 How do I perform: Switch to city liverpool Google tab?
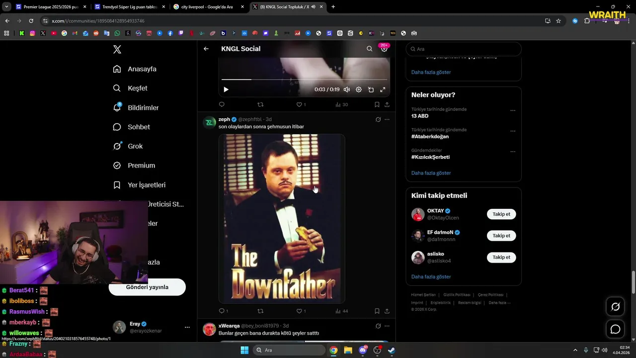[x=208, y=7]
